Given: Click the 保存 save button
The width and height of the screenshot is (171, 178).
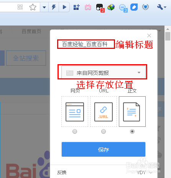Looking at the screenshot, I should [x=104, y=149].
